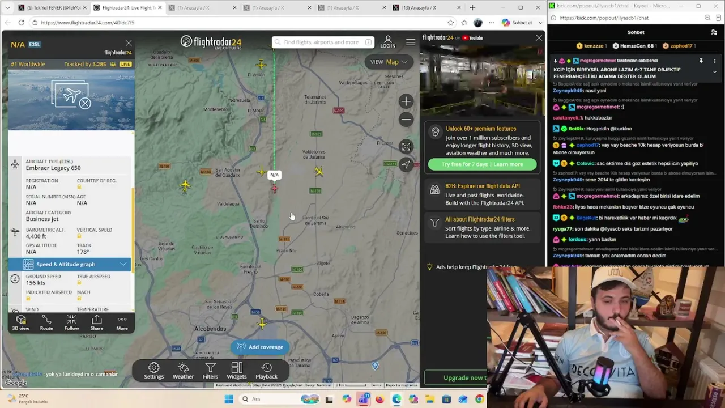Expand the Speed & Altitude graph
The image size is (725, 408).
(69, 264)
